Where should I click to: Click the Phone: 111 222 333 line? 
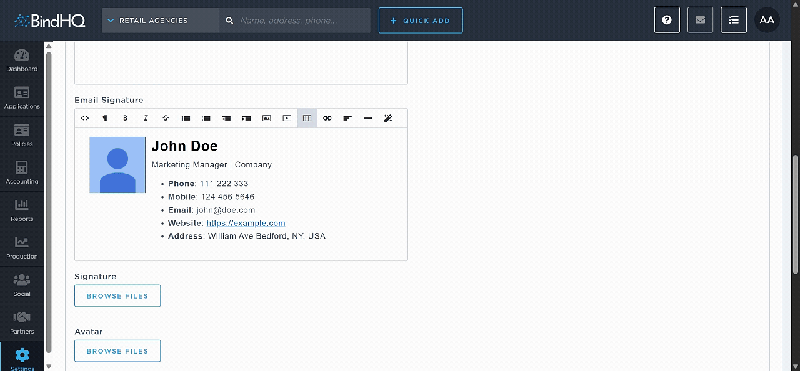point(208,184)
